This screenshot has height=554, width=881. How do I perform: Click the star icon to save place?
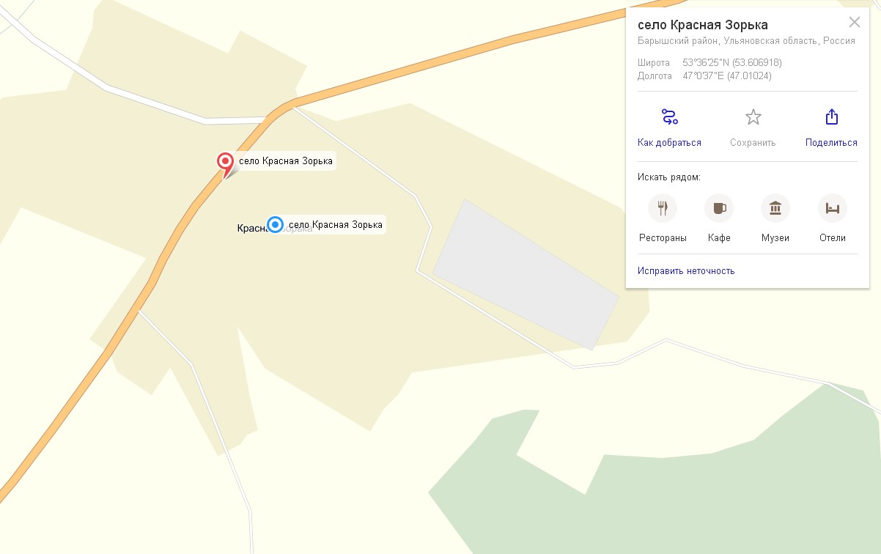click(x=753, y=117)
